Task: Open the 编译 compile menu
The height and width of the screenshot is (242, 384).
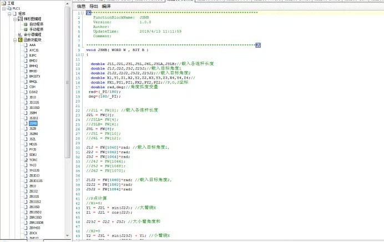Action: [107, 6]
